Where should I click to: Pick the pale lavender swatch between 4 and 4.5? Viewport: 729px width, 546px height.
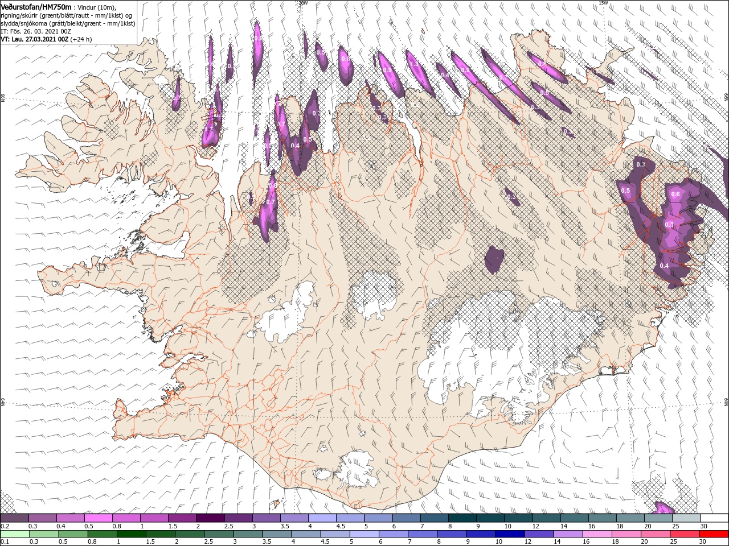(322, 518)
